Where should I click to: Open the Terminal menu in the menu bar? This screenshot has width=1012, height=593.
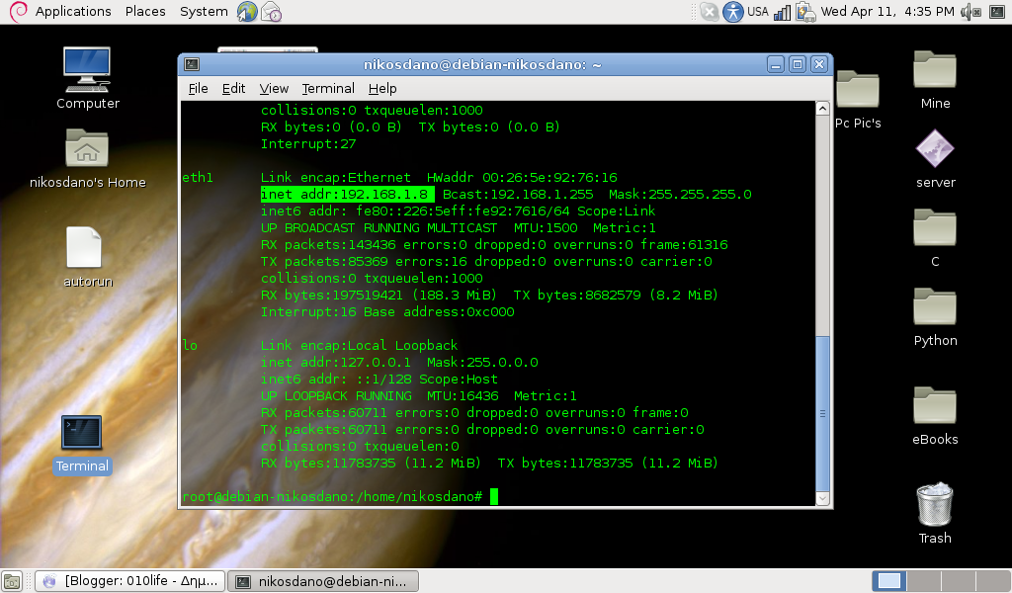[x=328, y=88]
